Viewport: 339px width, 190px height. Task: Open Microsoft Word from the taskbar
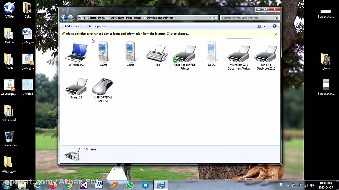99,185
